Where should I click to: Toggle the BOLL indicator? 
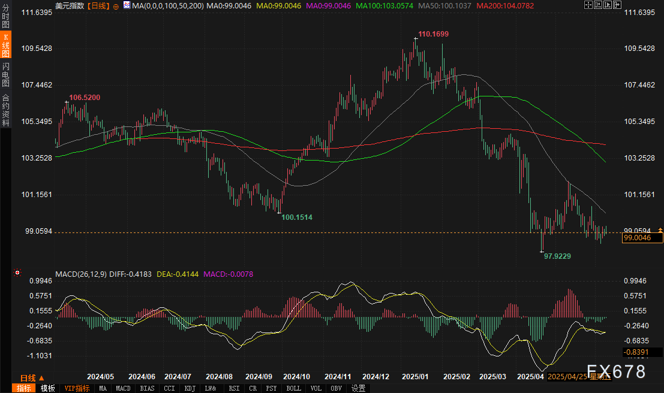click(x=293, y=388)
